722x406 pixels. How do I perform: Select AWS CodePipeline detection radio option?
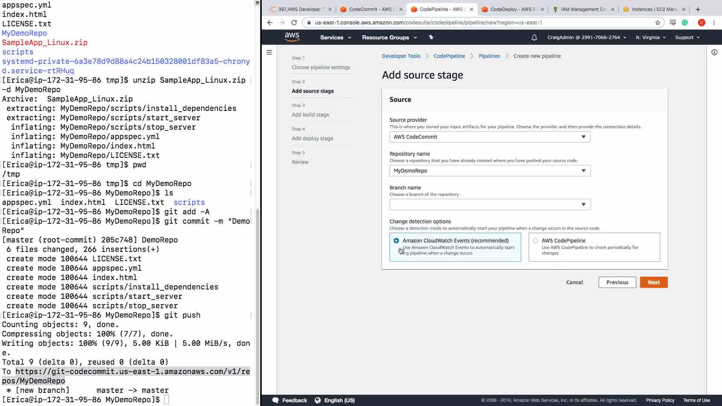535,241
